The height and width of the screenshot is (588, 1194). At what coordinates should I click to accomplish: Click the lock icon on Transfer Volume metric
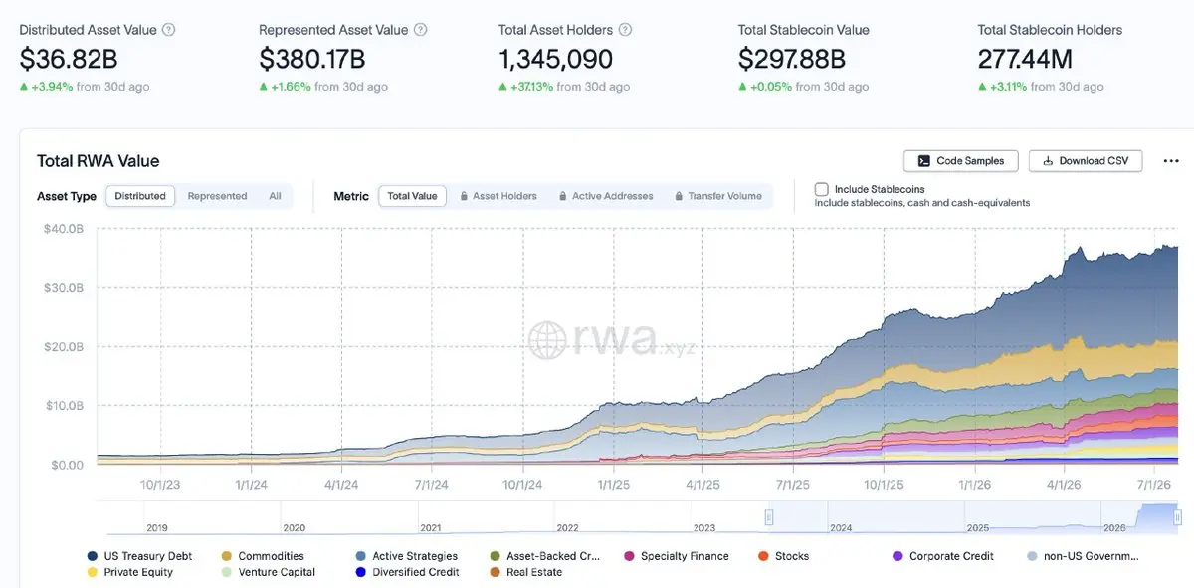click(x=679, y=196)
